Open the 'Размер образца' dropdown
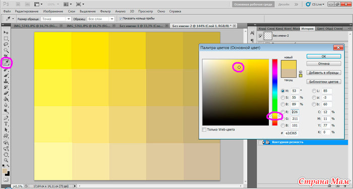This screenshot has height=189, width=353. tap(56, 19)
